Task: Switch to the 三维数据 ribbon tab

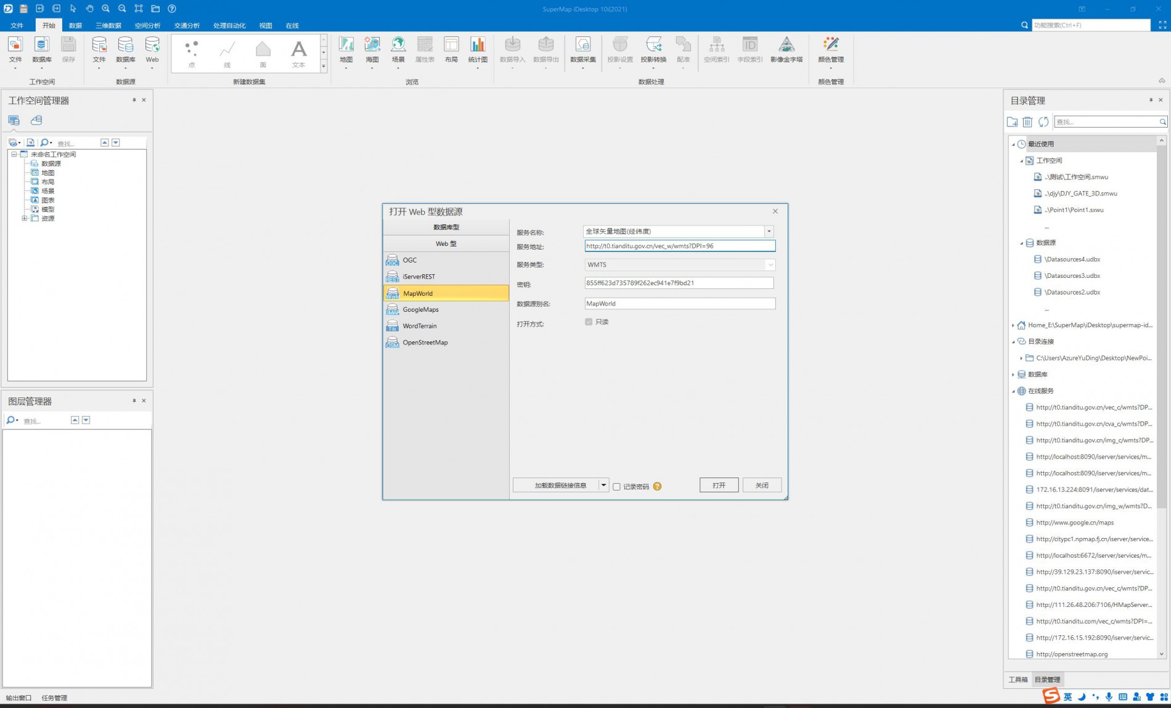Action: pos(108,25)
